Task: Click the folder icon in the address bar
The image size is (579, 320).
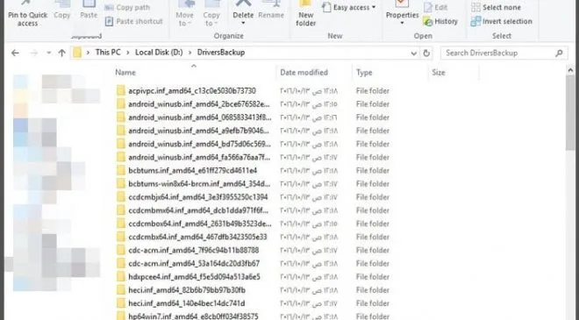Action: tap(77, 53)
